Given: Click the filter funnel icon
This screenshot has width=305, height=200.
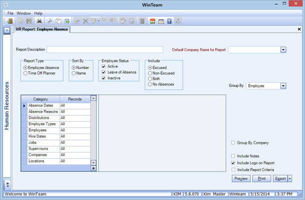Looking at the screenshot, I should 94,21.
